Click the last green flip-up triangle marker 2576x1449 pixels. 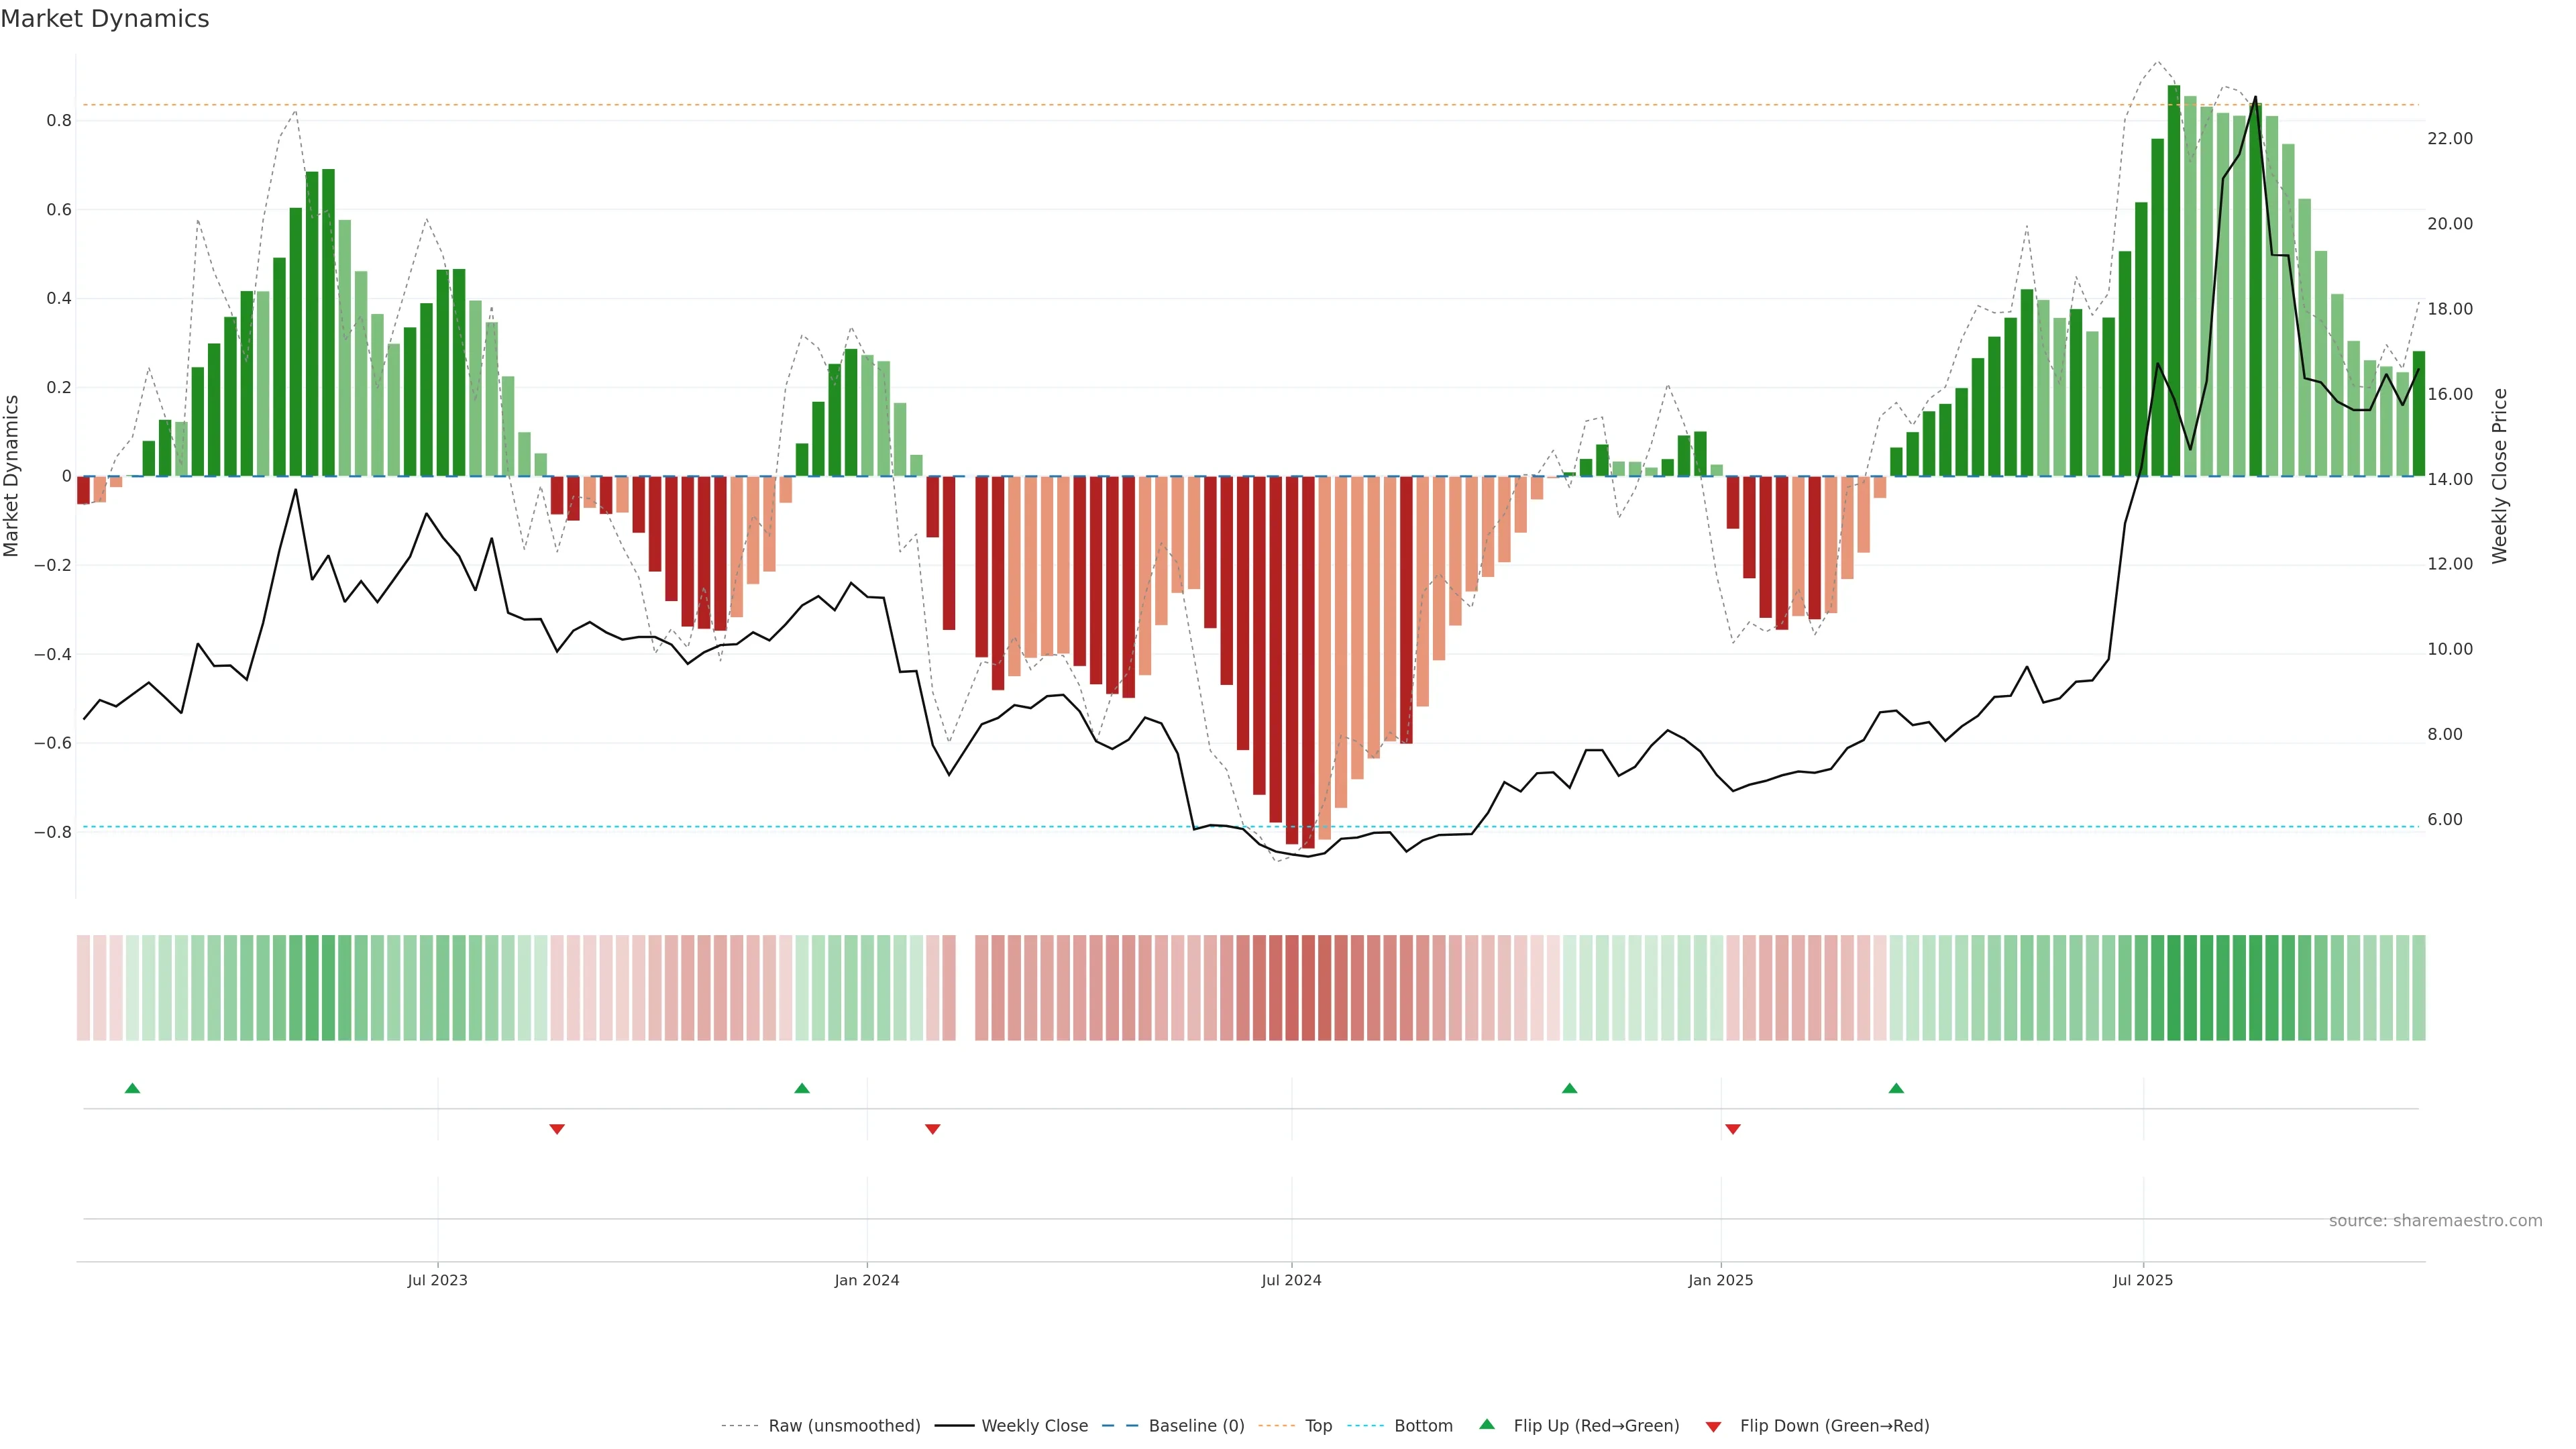point(1896,1088)
